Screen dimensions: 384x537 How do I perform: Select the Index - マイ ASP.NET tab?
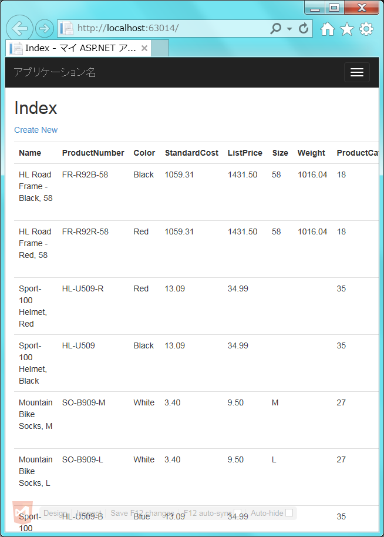point(76,48)
